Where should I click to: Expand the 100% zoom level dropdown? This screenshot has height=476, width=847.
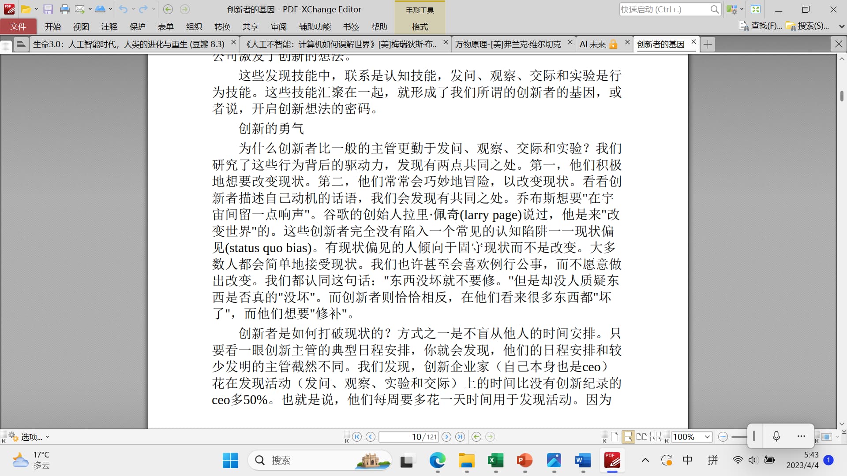(x=707, y=437)
